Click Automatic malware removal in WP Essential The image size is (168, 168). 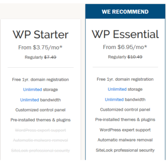[125, 140]
